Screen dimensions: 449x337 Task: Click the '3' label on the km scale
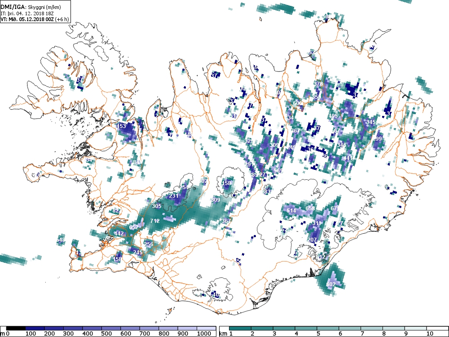click(274, 334)
